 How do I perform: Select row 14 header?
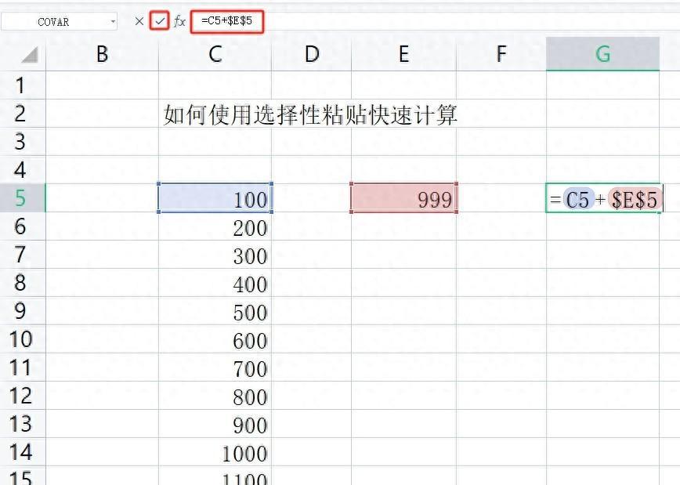[x=23, y=451]
